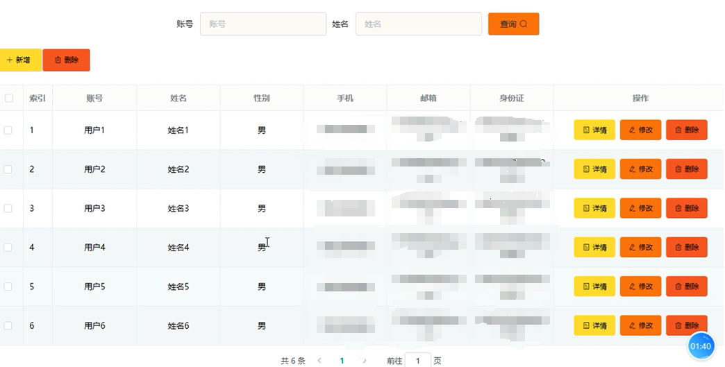Check the checkbox for row 用户6
The image size is (725, 367).
coord(8,325)
